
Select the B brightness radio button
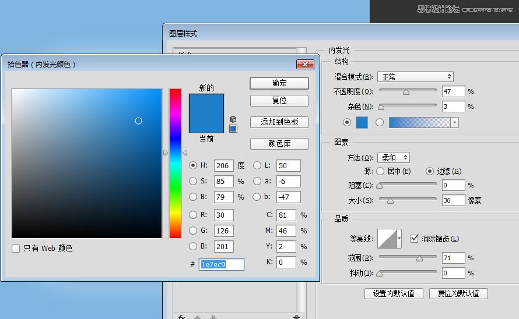click(x=193, y=197)
